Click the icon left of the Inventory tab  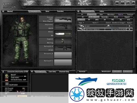[x=78, y=11]
